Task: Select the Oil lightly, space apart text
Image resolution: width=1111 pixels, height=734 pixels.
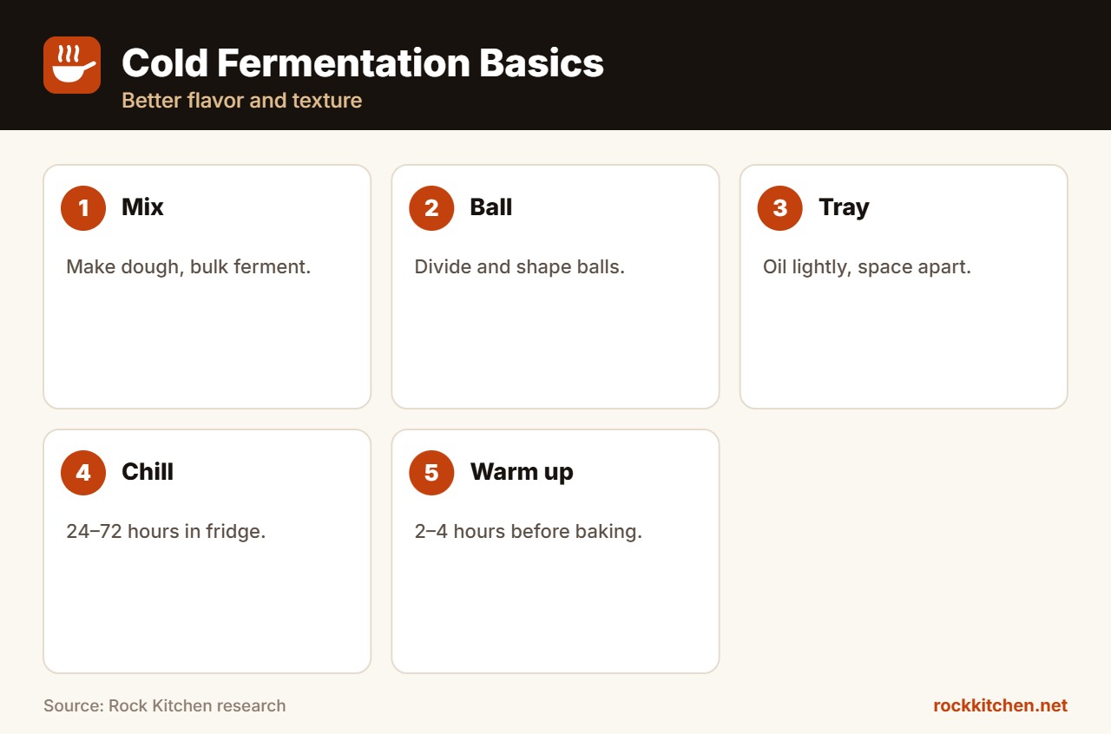Action: (867, 266)
